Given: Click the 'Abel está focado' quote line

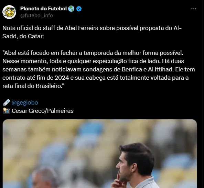Looking at the screenshot, I should [93, 53].
